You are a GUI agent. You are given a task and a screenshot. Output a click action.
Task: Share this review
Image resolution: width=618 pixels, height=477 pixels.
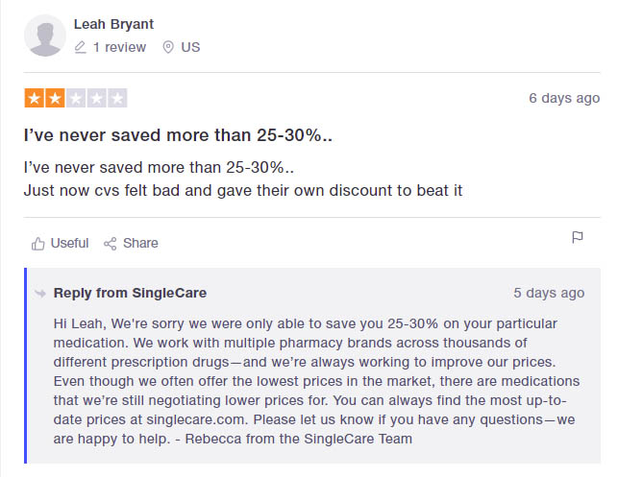[x=140, y=243]
